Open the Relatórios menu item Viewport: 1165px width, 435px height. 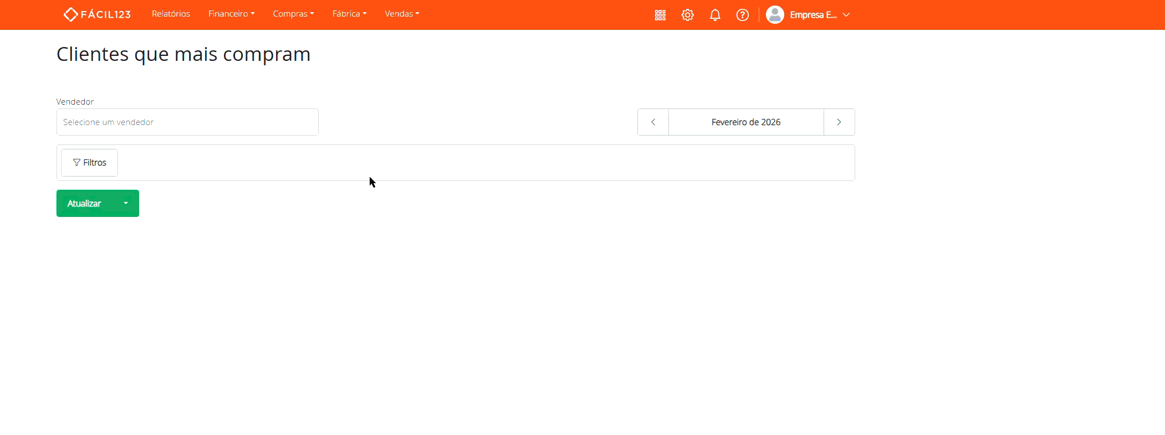pyautogui.click(x=171, y=14)
